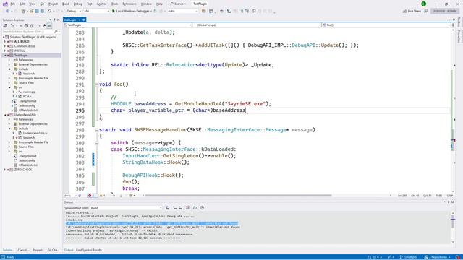This screenshot has height=260, width=463.
Task: Click code line 294 GetModuleHandleA
Action: pyautogui.click(x=191, y=104)
